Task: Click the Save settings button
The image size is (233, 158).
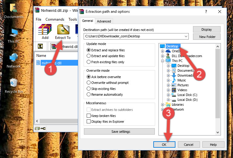Action: pyautogui.click(x=119, y=132)
